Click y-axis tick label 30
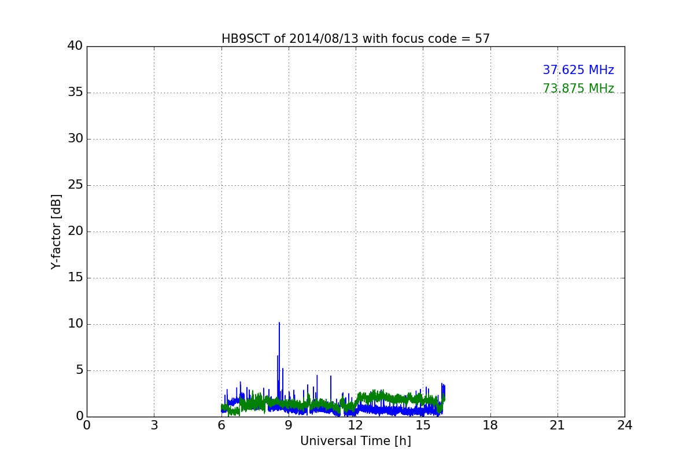The image size is (694, 463). point(75,139)
